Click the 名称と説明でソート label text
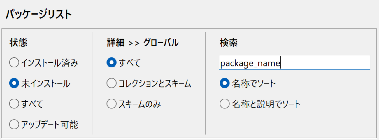 266,104
